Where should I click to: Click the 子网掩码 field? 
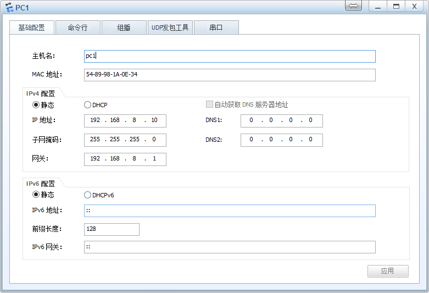[125, 140]
